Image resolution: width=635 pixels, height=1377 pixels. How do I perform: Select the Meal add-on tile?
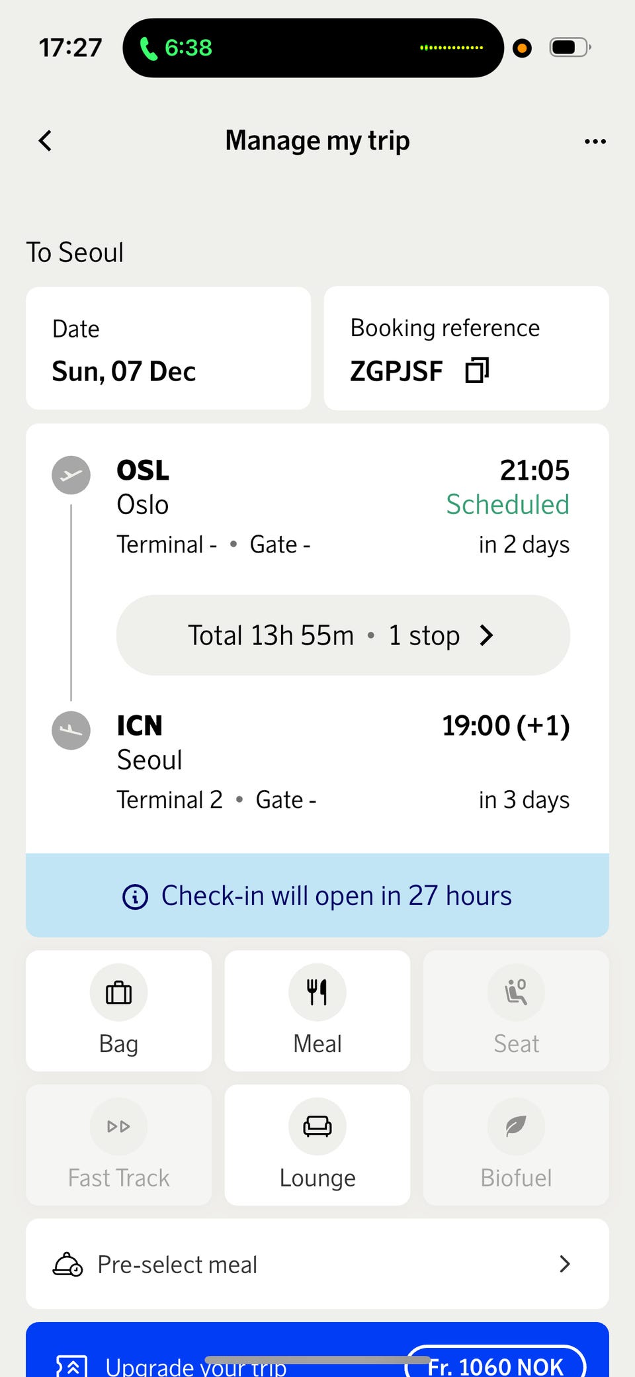[317, 1010]
